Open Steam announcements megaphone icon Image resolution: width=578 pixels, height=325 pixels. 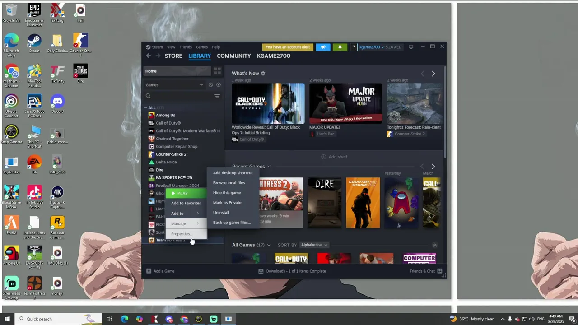323,47
